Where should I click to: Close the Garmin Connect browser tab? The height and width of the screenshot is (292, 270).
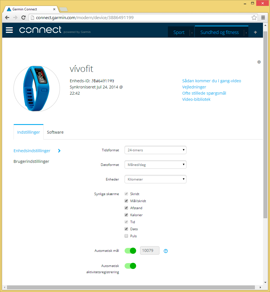point(54,9)
